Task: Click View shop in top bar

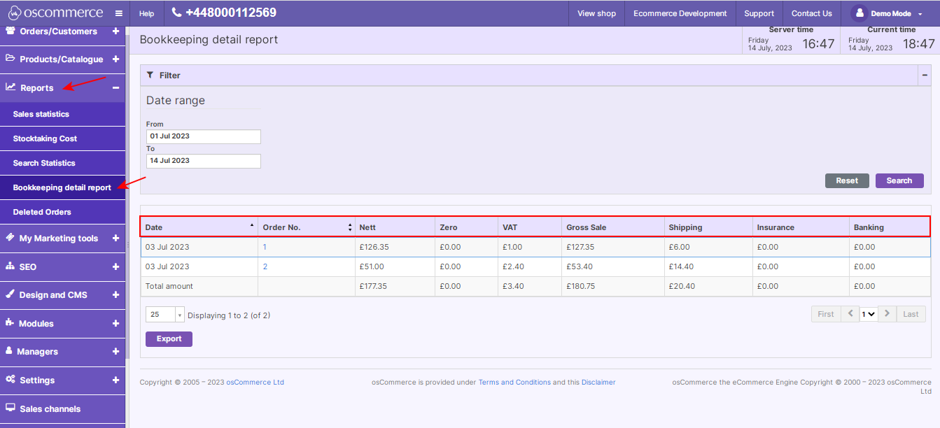Action: click(596, 13)
